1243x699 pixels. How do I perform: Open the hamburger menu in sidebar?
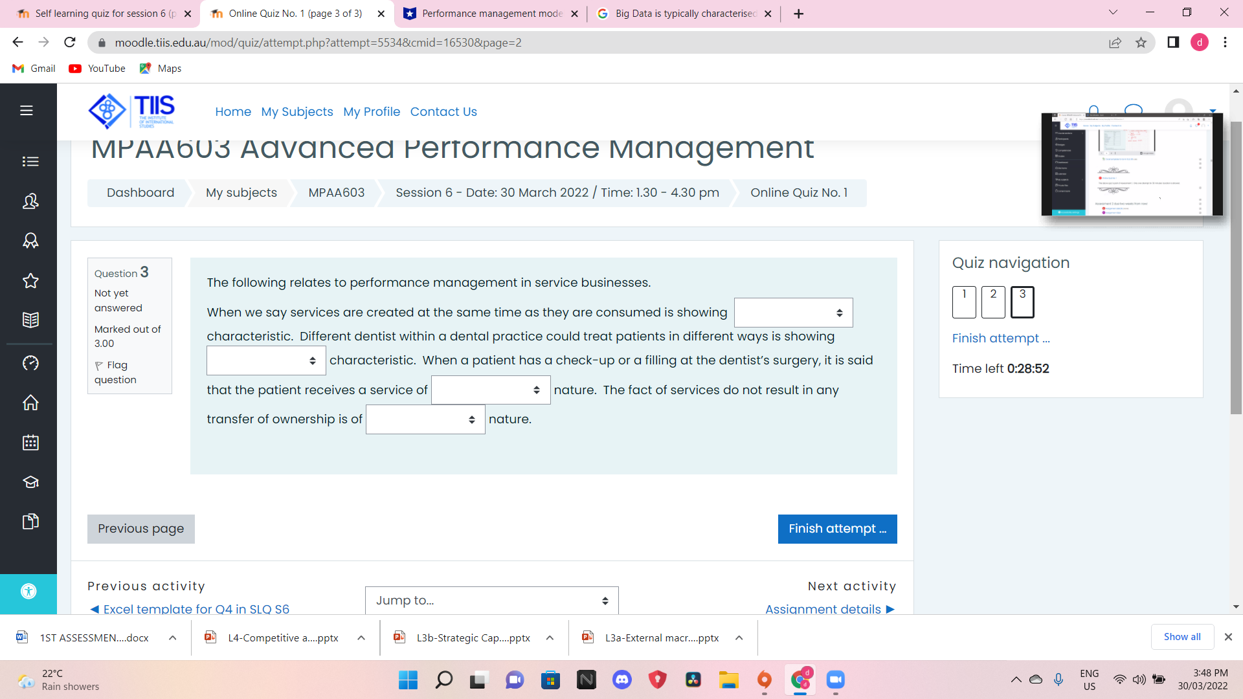(x=27, y=111)
